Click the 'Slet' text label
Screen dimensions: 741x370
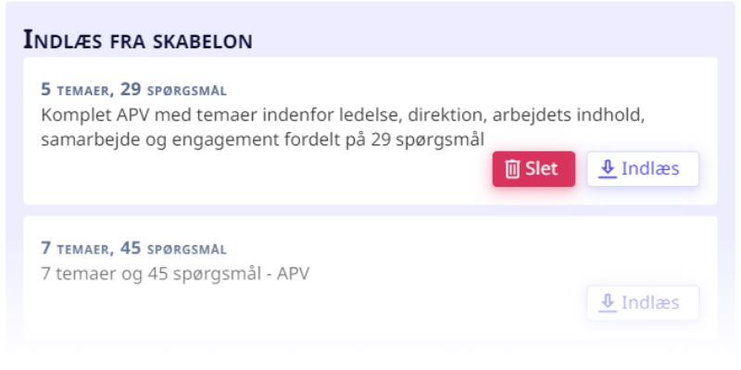click(x=542, y=169)
